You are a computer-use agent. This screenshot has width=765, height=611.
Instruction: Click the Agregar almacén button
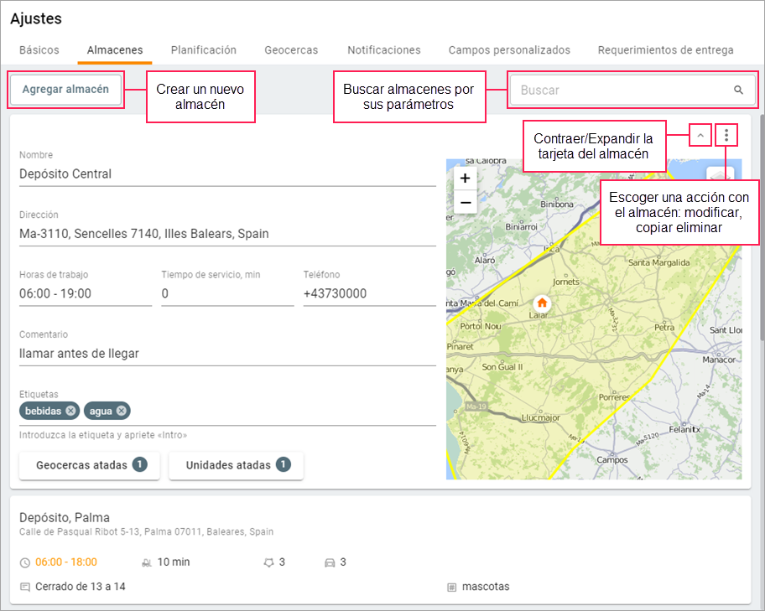pyautogui.click(x=65, y=90)
